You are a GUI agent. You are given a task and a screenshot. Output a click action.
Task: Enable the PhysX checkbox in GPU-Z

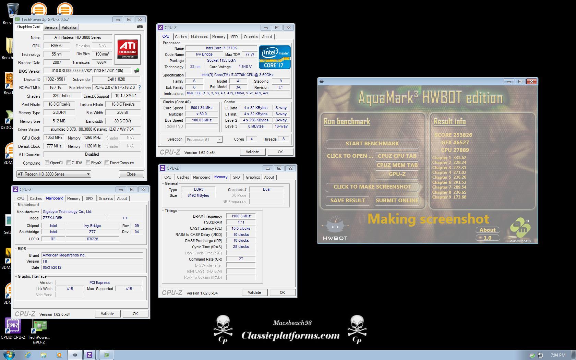88,163
